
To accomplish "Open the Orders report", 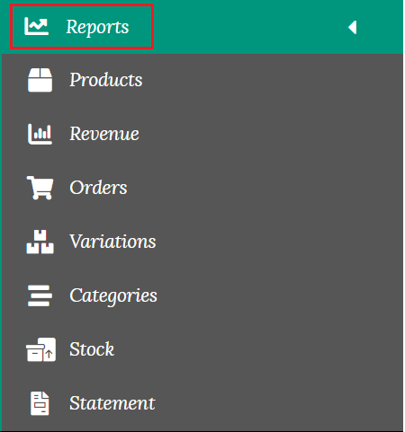I will [x=98, y=188].
